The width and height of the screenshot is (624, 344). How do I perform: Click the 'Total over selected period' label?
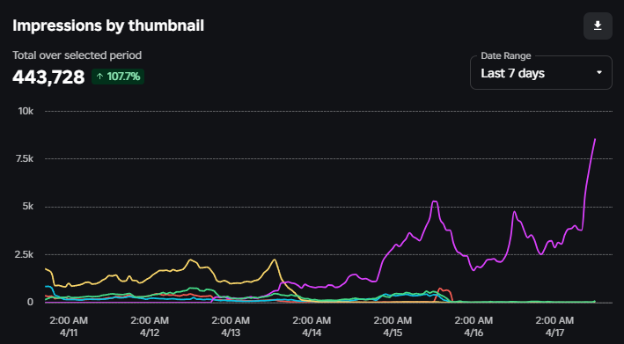coord(77,55)
